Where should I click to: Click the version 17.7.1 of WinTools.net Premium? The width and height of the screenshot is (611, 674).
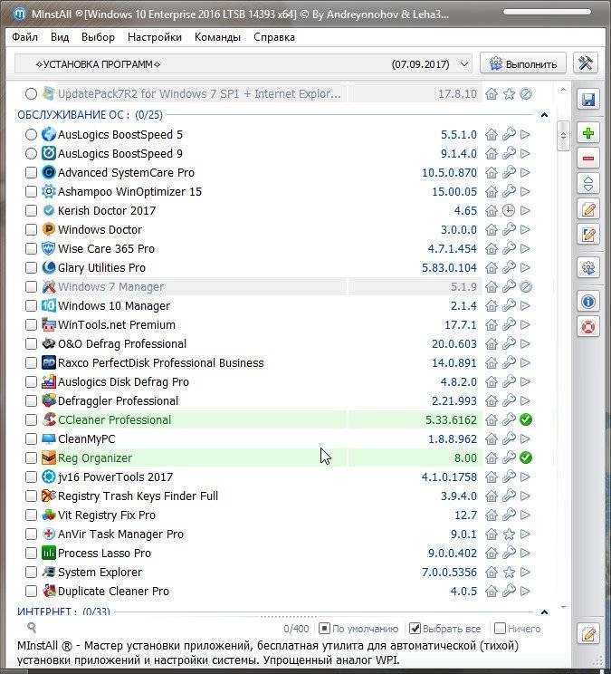click(460, 325)
